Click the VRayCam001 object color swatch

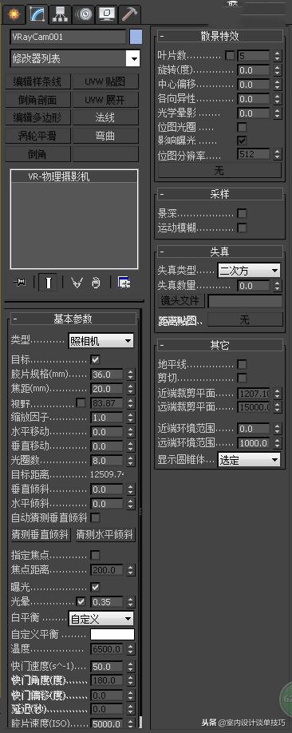coord(136,37)
